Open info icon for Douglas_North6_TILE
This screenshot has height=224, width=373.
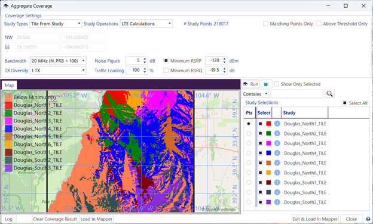pos(277,173)
